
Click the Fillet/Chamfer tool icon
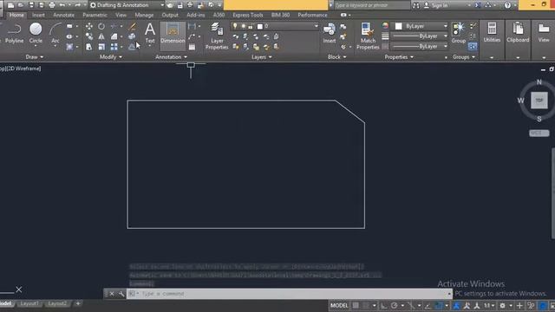pyautogui.click(x=114, y=36)
